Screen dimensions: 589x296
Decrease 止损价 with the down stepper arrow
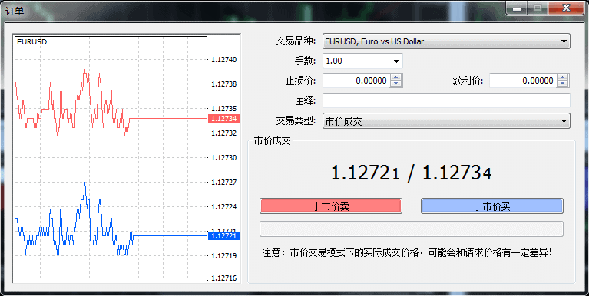pyautogui.click(x=396, y=84)
